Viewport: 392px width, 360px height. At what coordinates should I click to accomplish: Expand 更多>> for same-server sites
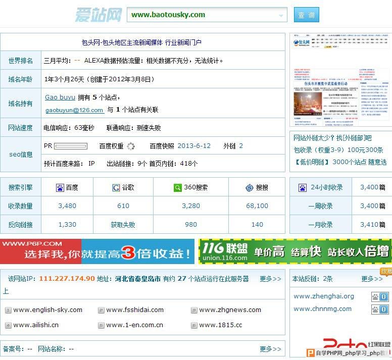pos(270,279)
